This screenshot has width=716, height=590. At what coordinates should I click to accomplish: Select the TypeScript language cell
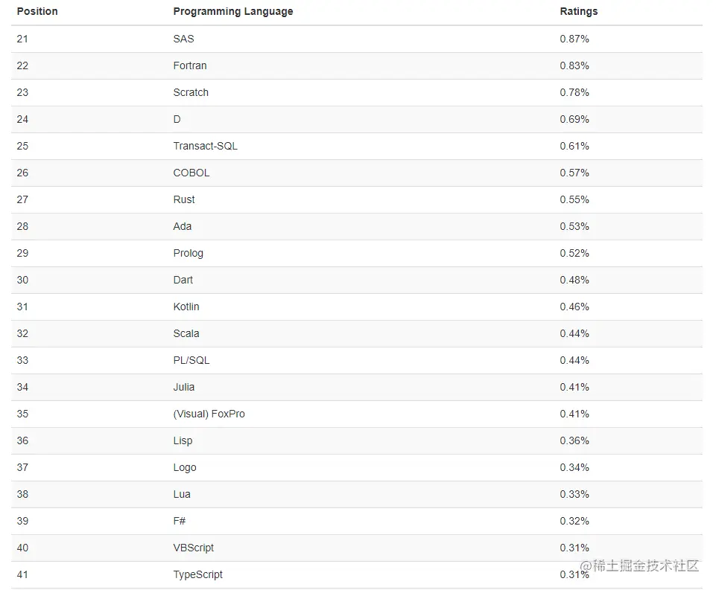[197, 575]
